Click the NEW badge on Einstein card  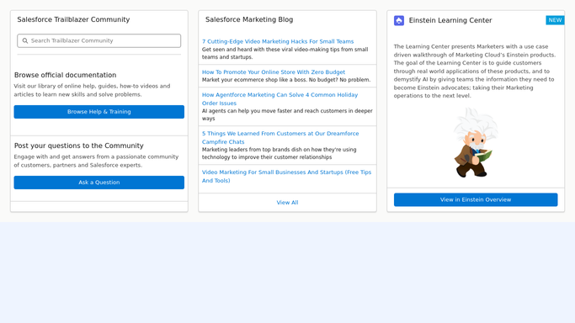(555, 20)
